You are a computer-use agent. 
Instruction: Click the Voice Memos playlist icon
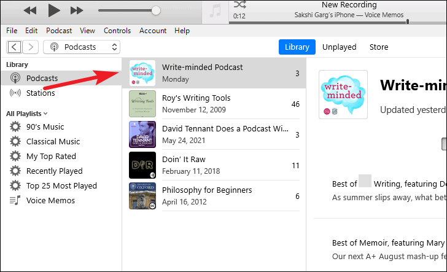15,200
